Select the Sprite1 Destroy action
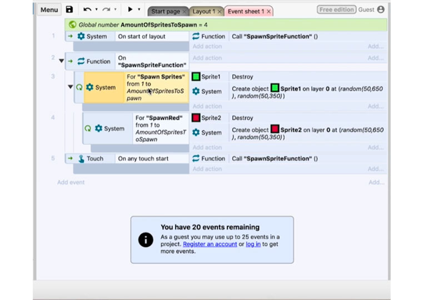The height and width of the screenshot is (300, 424). 308,77
